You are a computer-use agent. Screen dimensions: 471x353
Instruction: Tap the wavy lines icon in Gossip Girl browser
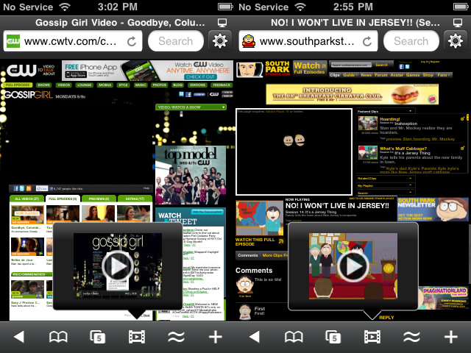tap(176, 337)
